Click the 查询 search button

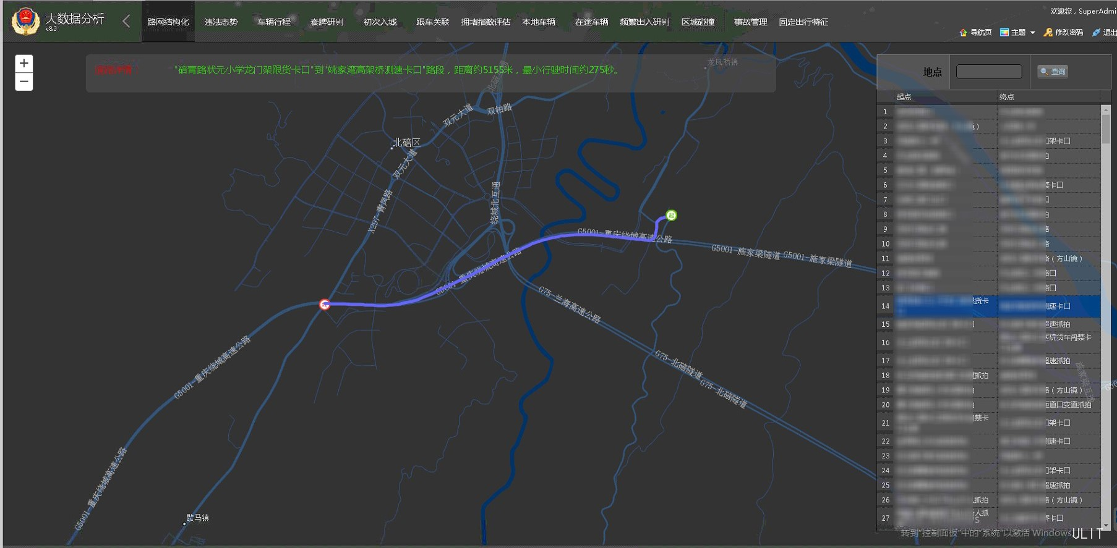(1053, 72)
